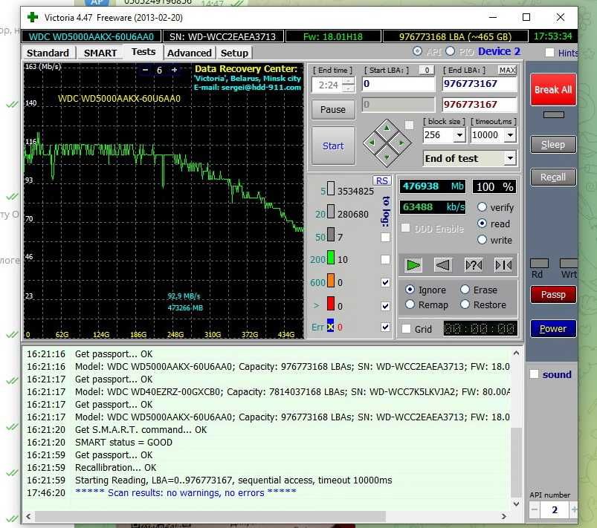Select the verify radio button
This screenshot has width=597, height=528.
(x=482, y=207)
